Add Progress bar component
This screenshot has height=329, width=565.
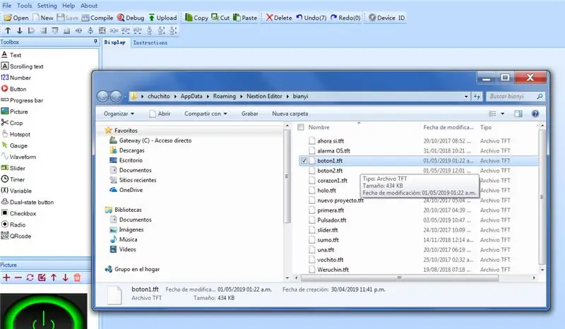(x=22, y=100)
